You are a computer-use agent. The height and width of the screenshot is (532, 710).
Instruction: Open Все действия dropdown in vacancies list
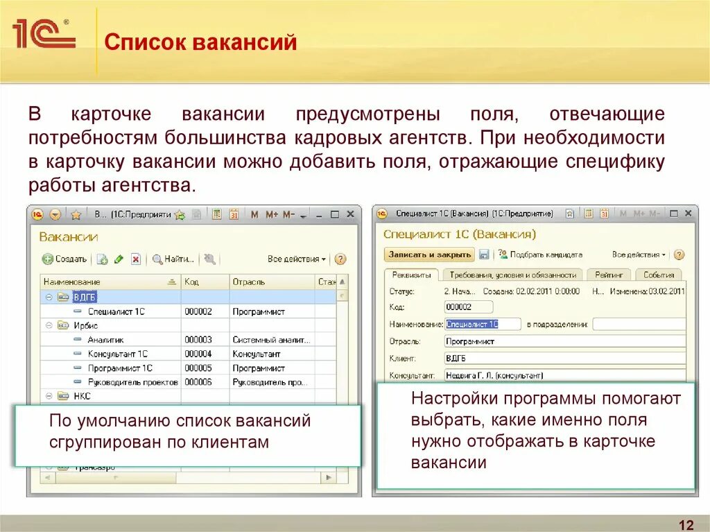click(x=295, y=259)
